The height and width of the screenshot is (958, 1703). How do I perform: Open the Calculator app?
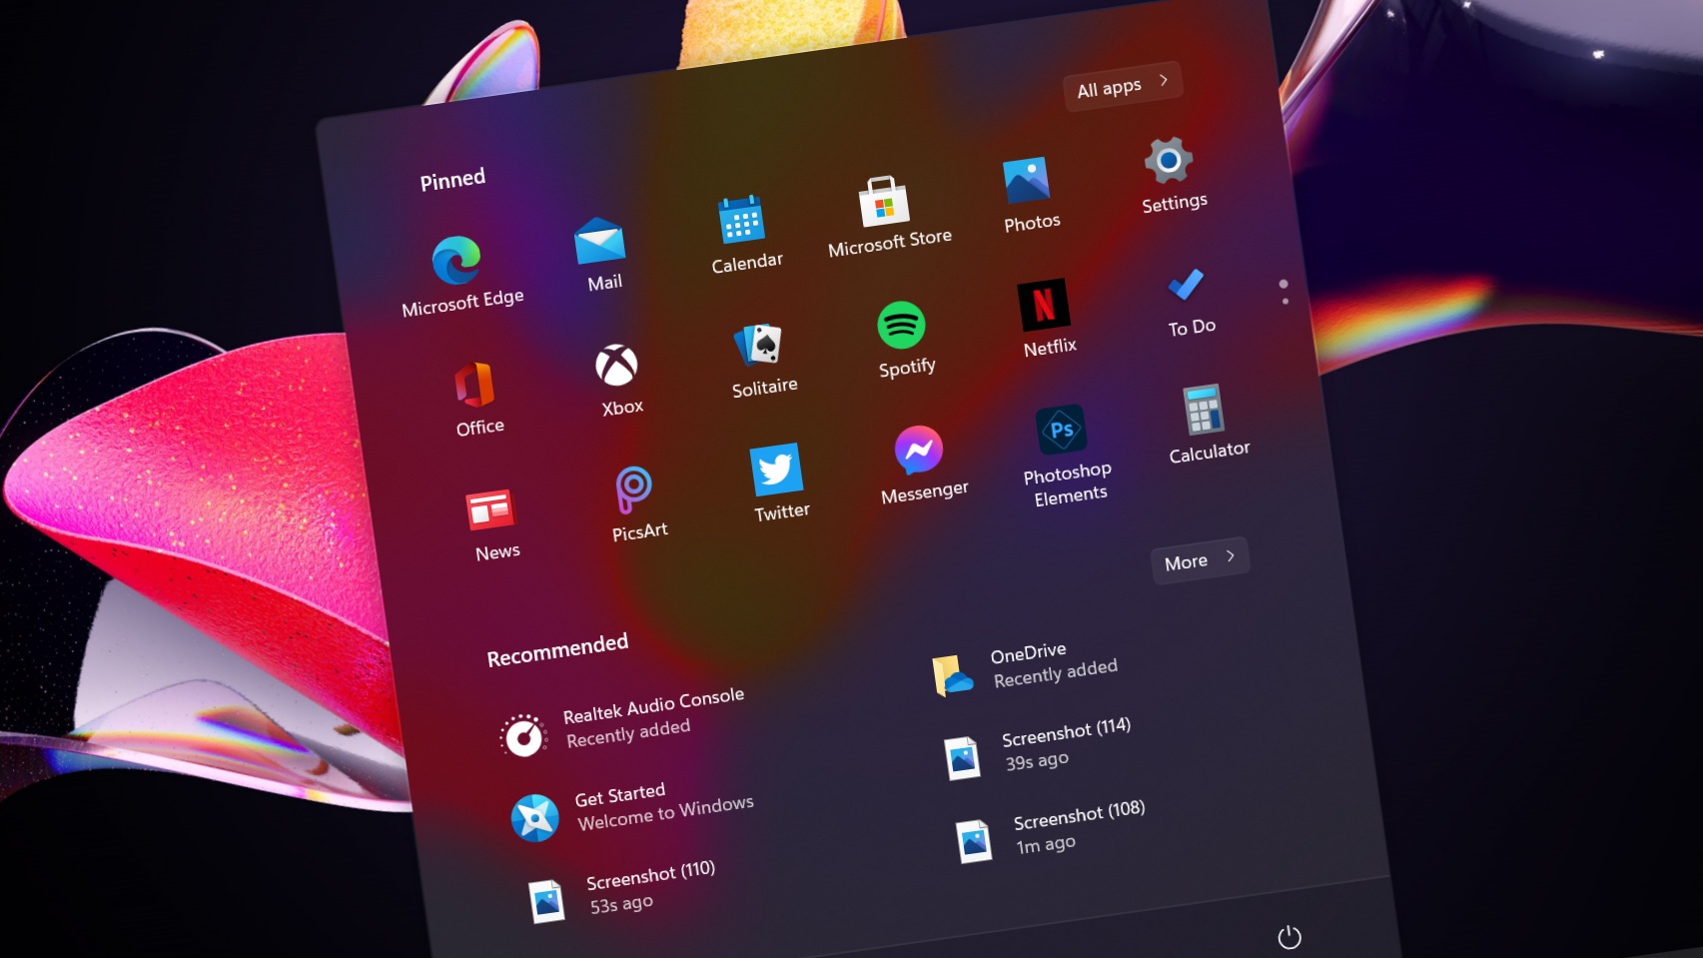coord(1203,411)
